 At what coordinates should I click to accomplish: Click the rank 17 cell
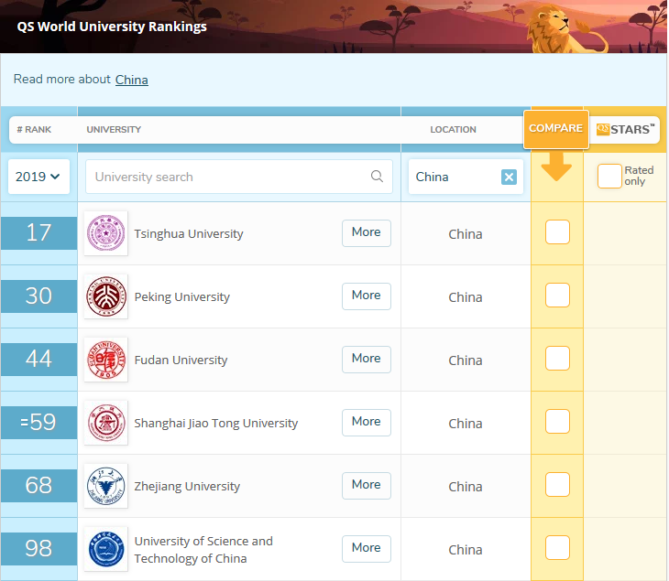coord(38,233)
